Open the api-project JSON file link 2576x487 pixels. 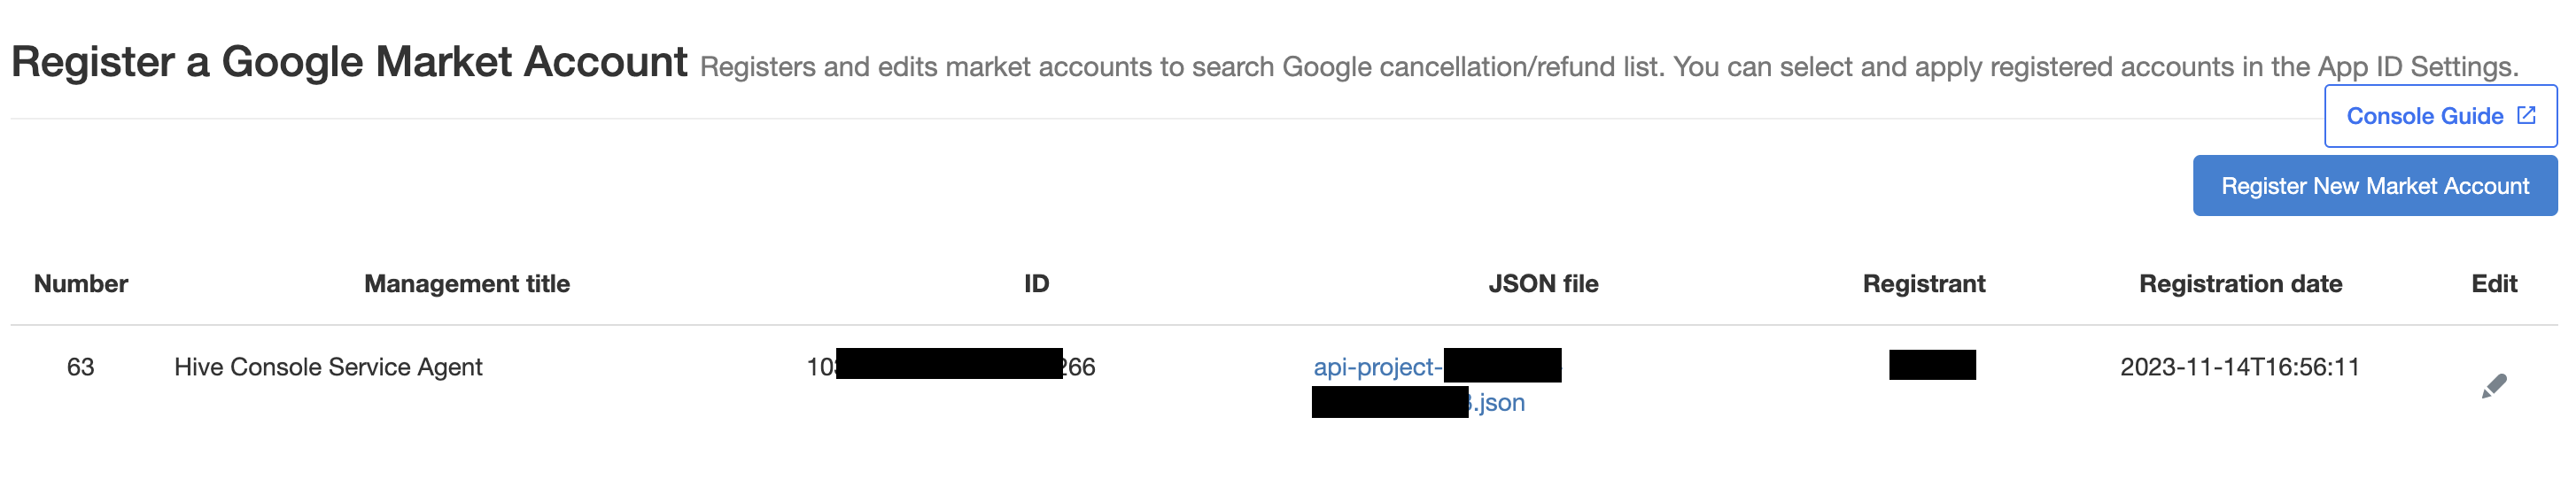(1377, 367)
